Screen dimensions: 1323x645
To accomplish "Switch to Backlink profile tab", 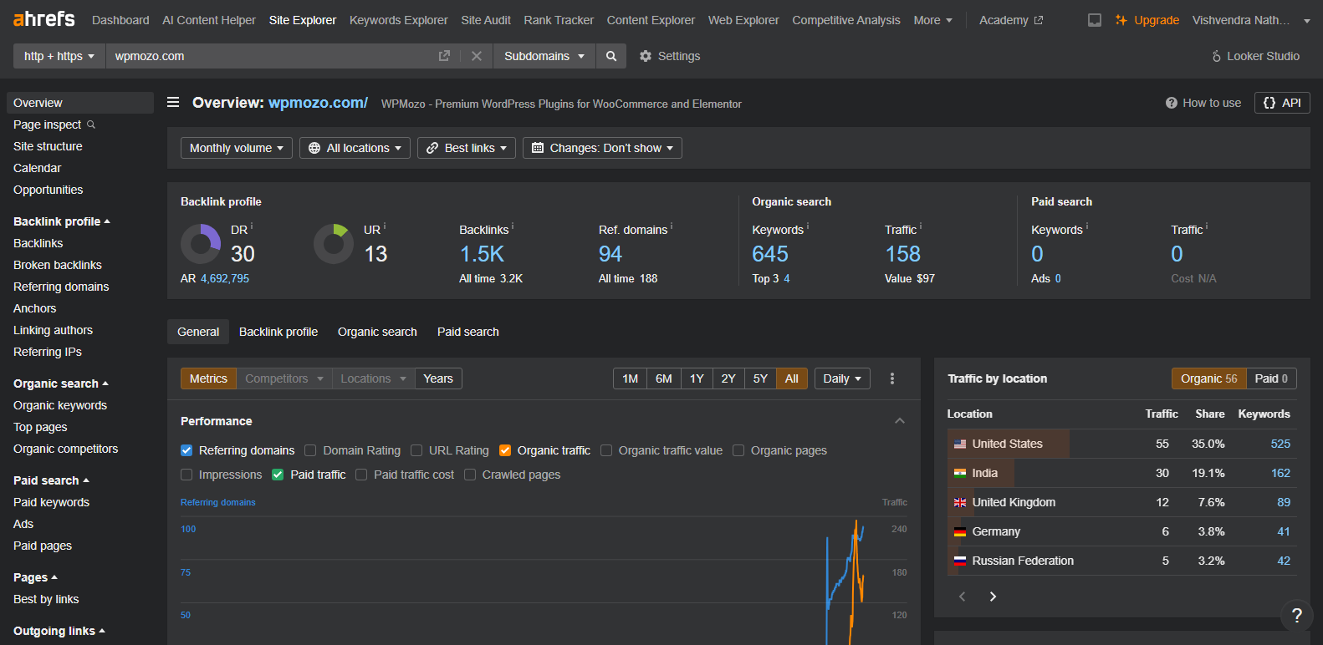I will pos(278,332).
